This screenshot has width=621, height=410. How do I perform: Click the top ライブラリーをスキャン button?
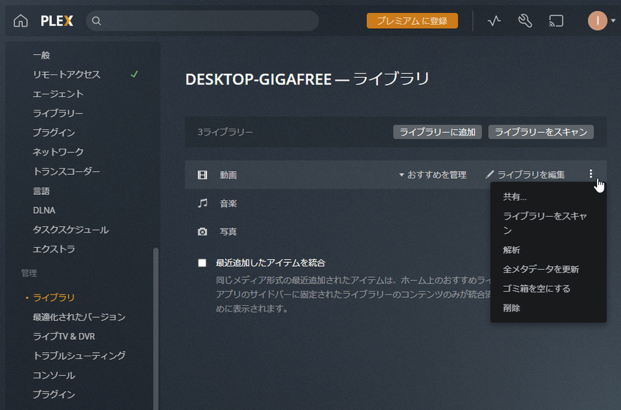point(540,132)
